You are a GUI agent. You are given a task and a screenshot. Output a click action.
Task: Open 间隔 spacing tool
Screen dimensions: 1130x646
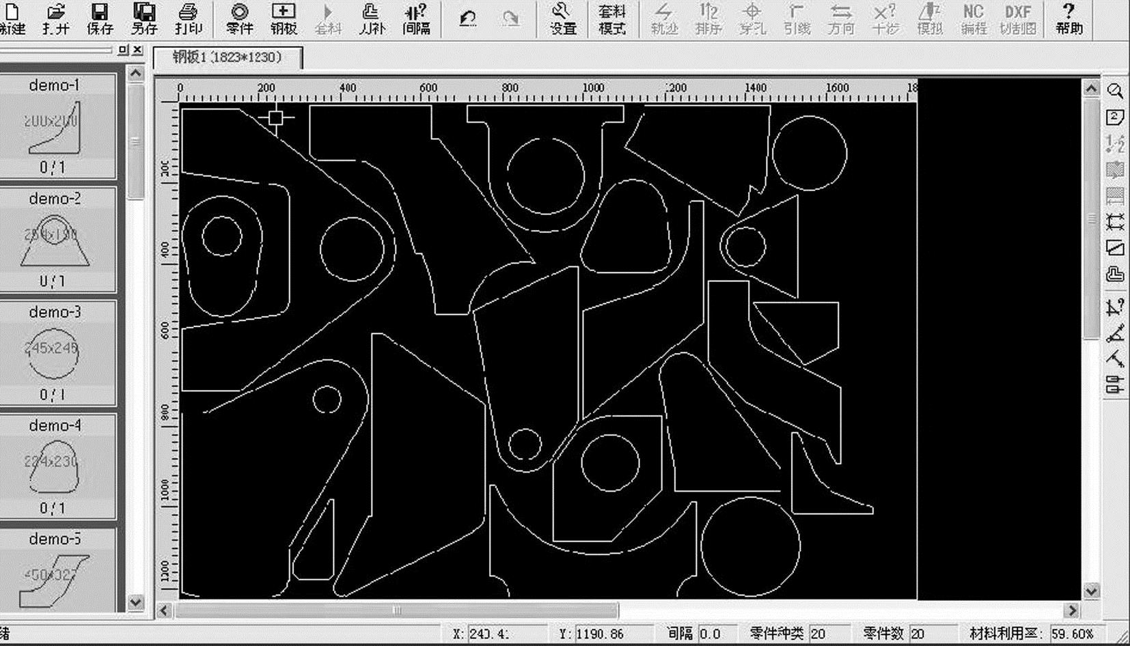click(416, 18)
